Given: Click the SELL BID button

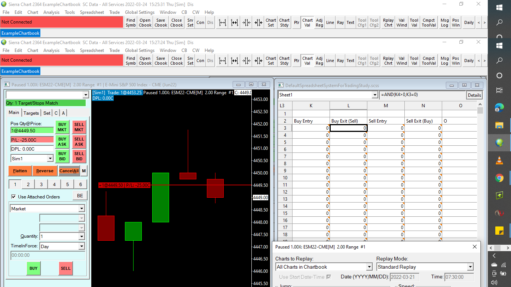Looking at the screenshot, I should (x=79, y=156).
